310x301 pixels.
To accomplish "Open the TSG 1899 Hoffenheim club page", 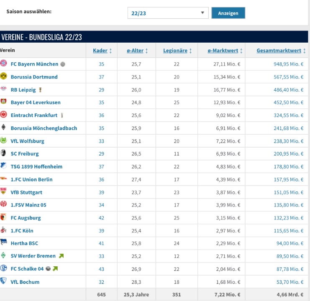I will (36, 166).
